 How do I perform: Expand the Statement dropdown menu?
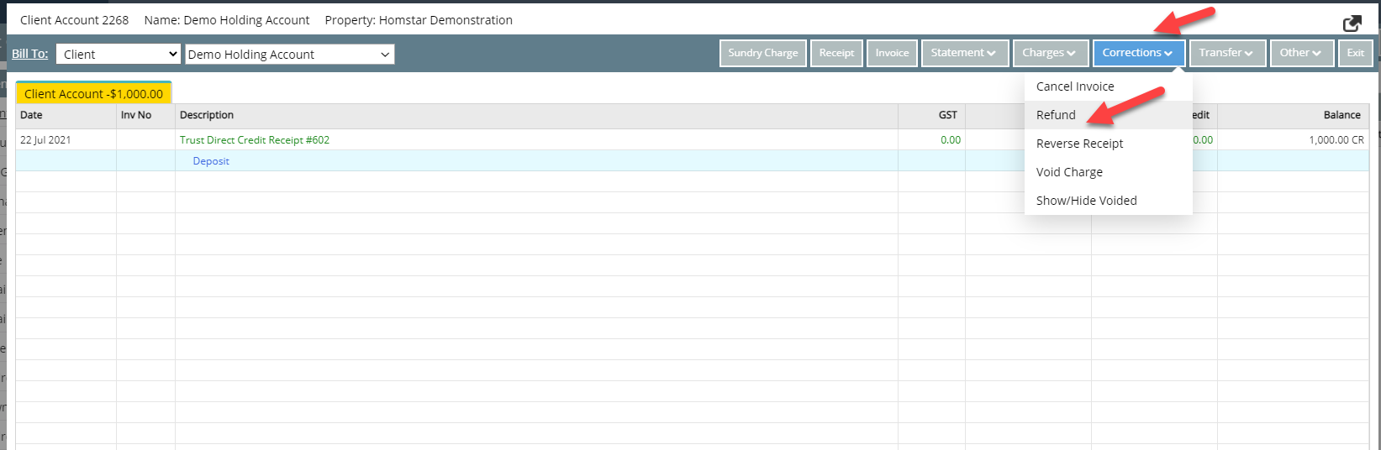pyautogui.click(x=963, y=53)
